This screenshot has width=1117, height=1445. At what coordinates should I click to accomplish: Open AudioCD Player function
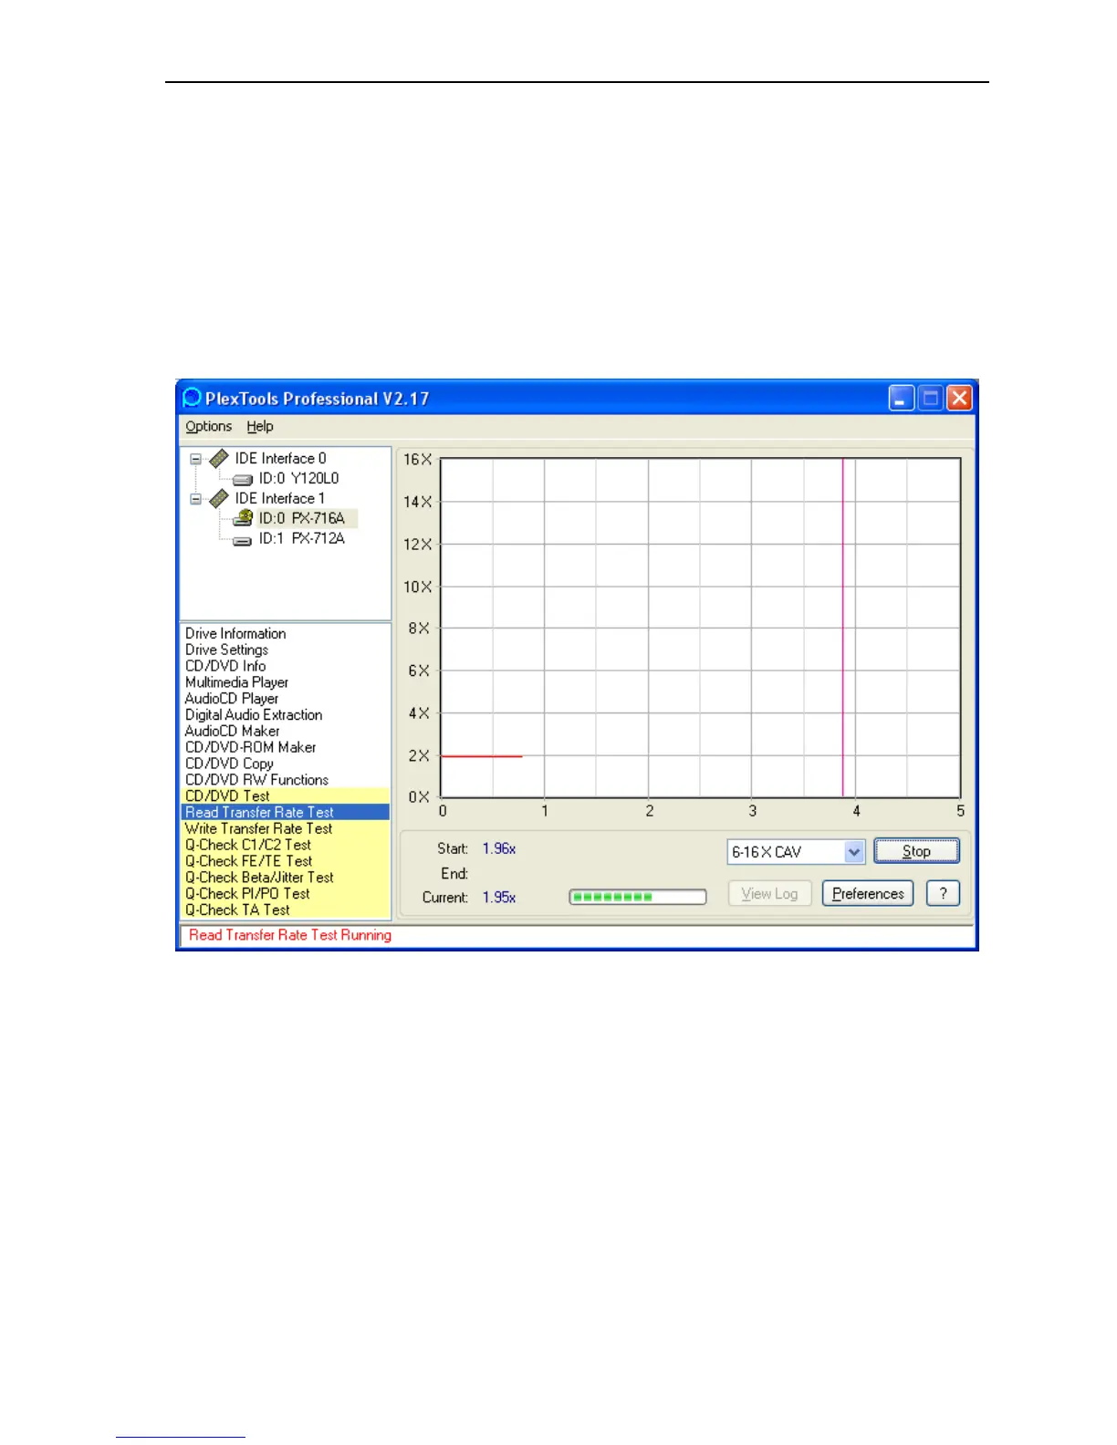[x=232, y=699]
